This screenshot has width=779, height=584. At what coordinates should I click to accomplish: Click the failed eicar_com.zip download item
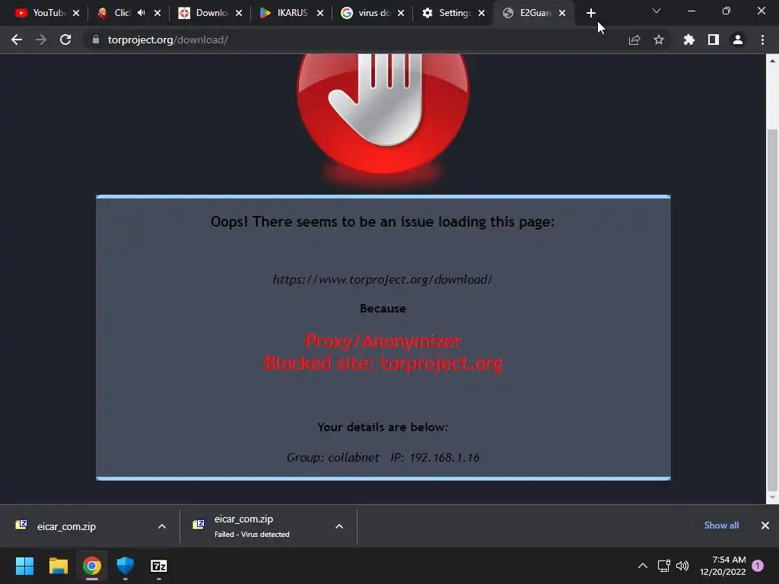coord(252,526)
